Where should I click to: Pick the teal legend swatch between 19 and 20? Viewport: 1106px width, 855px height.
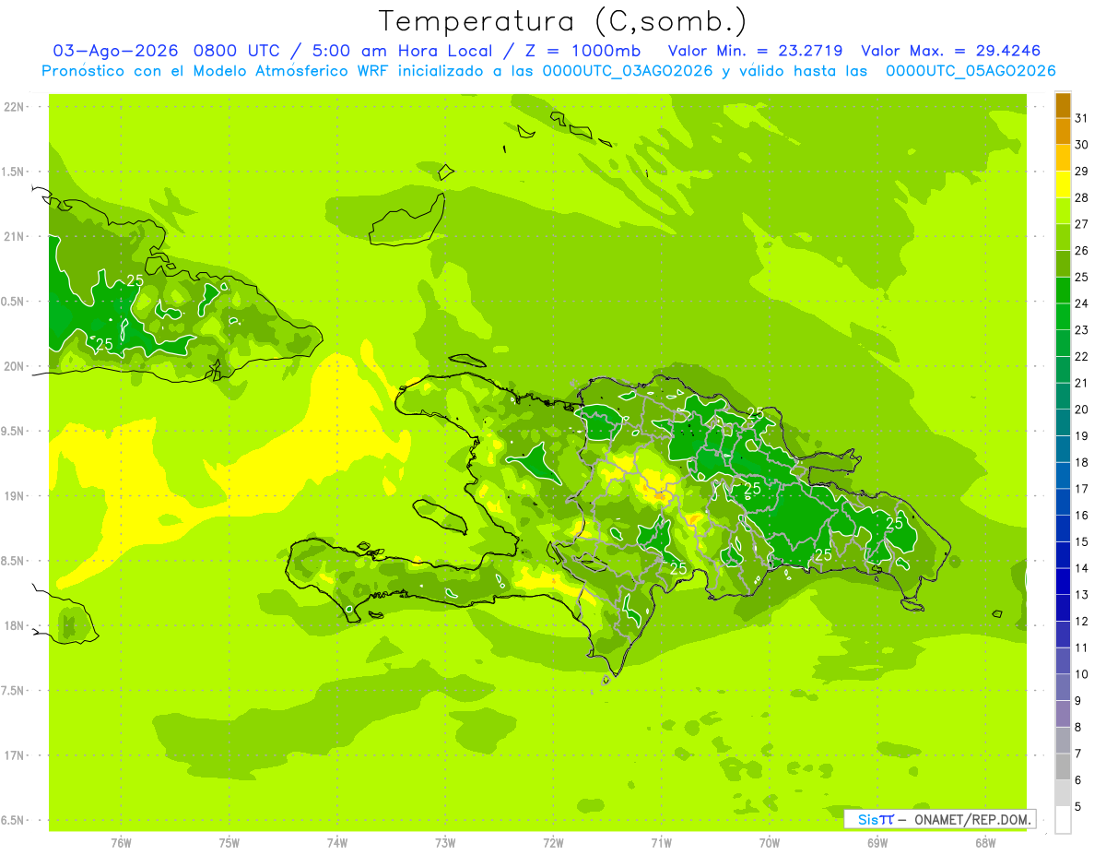1063,422
